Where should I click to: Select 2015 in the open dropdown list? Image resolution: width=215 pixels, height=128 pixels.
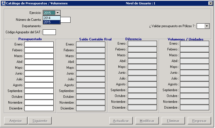click(x=51, y=22)
